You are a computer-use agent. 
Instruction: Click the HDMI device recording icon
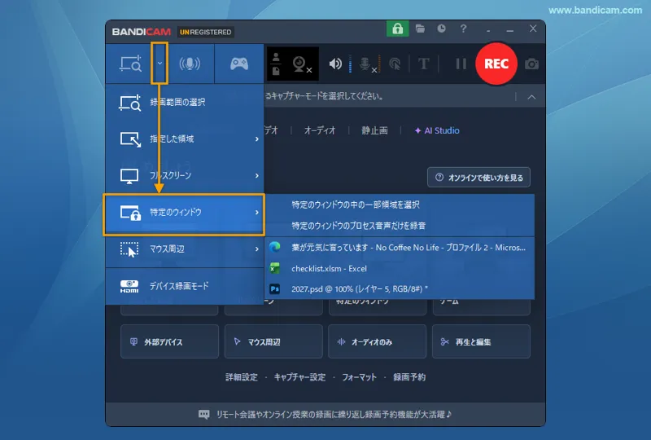129,286
